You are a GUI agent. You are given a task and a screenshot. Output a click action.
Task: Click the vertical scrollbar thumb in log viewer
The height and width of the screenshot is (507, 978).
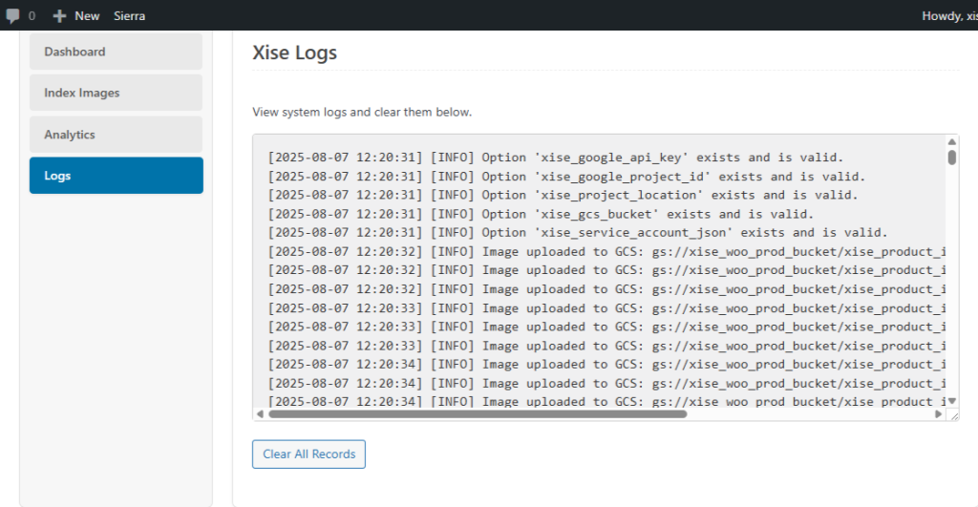[x=952, y=157]
